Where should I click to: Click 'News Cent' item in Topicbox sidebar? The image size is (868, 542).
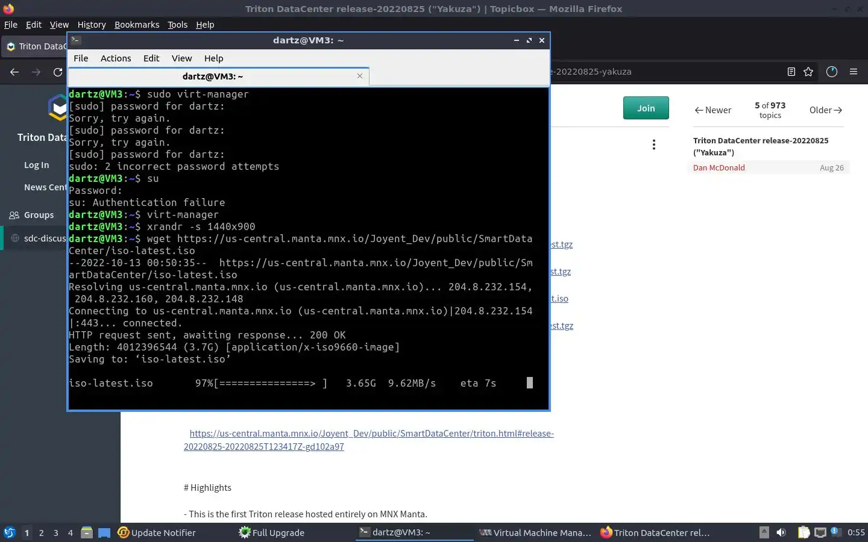[x=45, y=187]
